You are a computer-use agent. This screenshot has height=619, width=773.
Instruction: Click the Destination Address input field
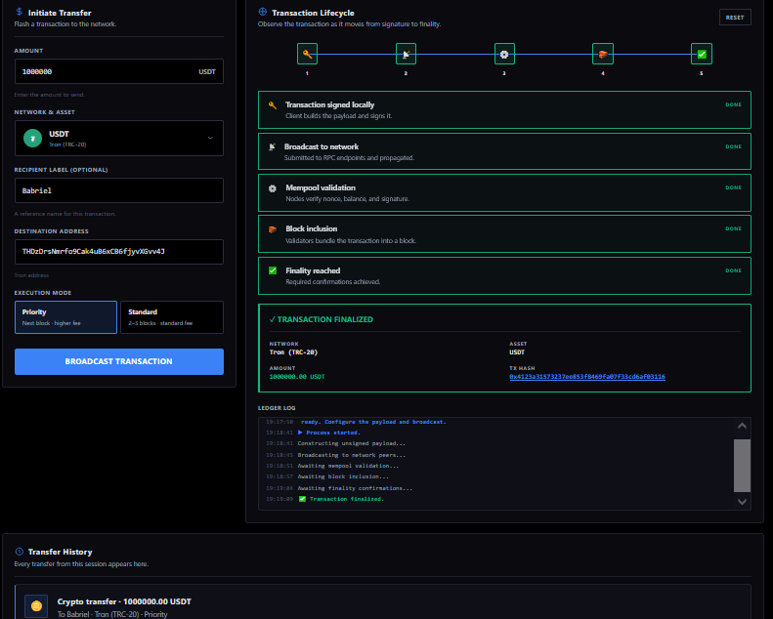click(x=119, y=252)
